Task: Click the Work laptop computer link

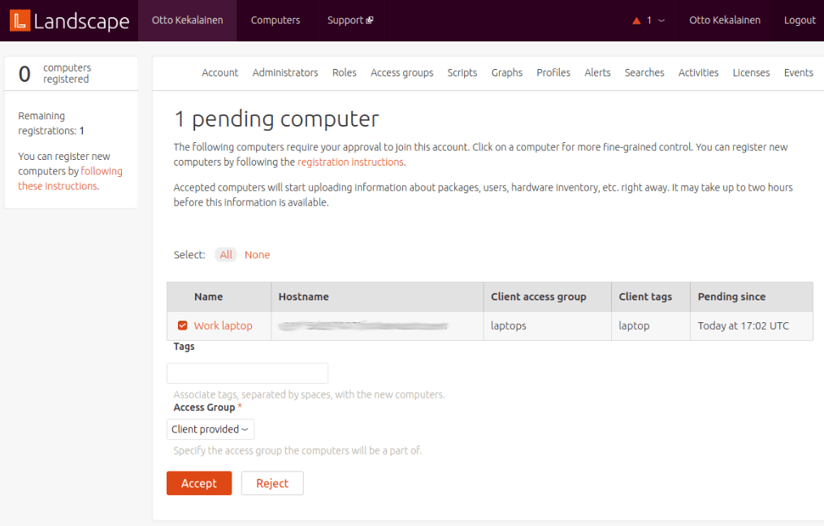Action: point(222,326)
